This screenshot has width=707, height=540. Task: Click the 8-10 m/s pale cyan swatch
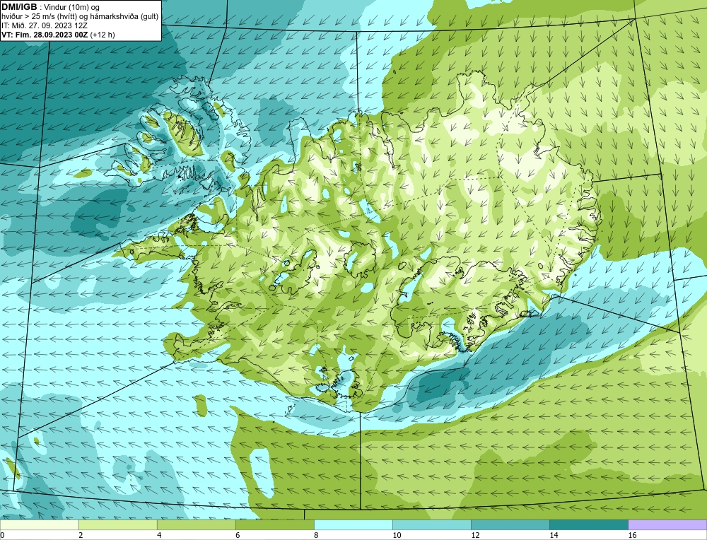click(x=353, y=524)
